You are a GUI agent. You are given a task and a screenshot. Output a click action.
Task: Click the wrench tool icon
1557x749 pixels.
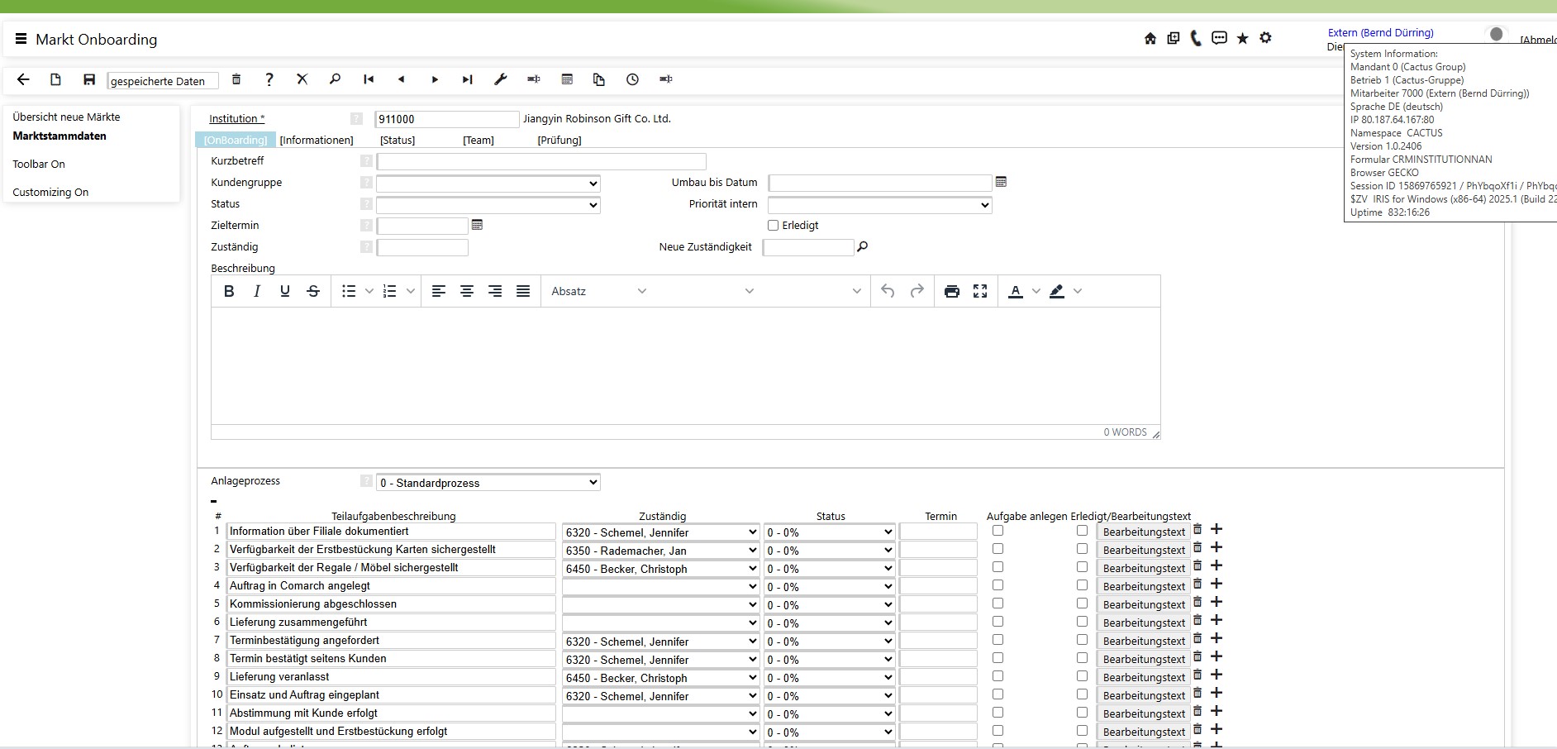click(x=500, y=79)
